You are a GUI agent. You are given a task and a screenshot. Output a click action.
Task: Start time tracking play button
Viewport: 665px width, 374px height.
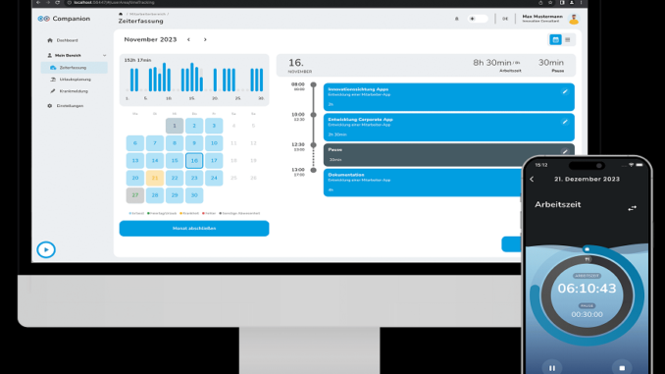(x=46, y=249)
